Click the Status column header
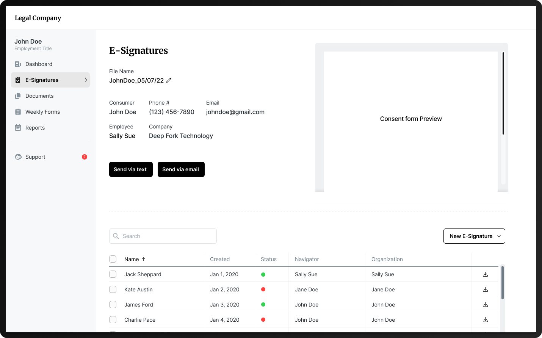This screenshot has width=542, height=338. point(269,259)
